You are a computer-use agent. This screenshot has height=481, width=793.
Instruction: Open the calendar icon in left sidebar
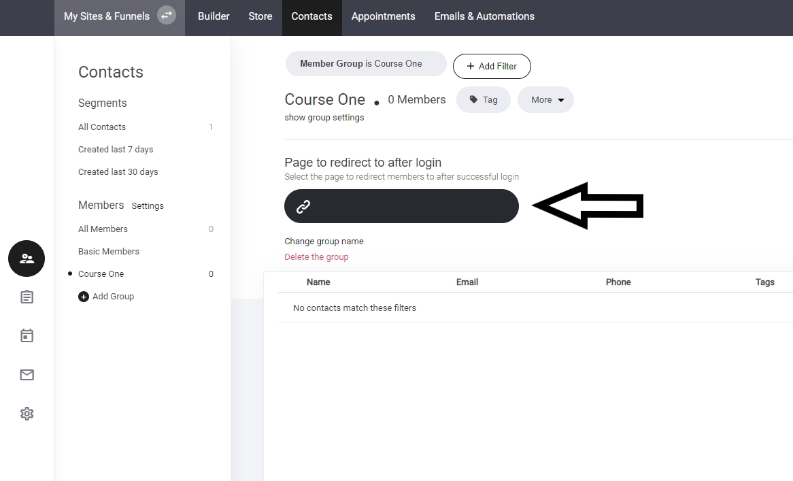pos(27,335)
